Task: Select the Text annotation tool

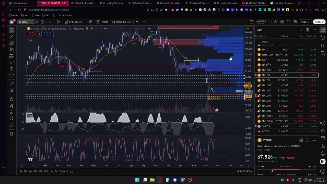Action: click(x=11, y=69)
